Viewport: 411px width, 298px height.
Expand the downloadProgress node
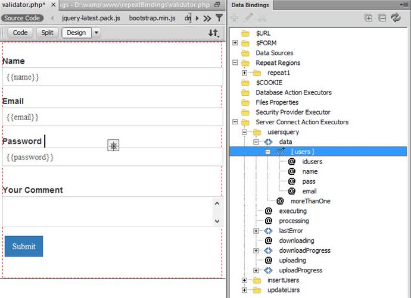pyautogui.click(x=256, y=250)
